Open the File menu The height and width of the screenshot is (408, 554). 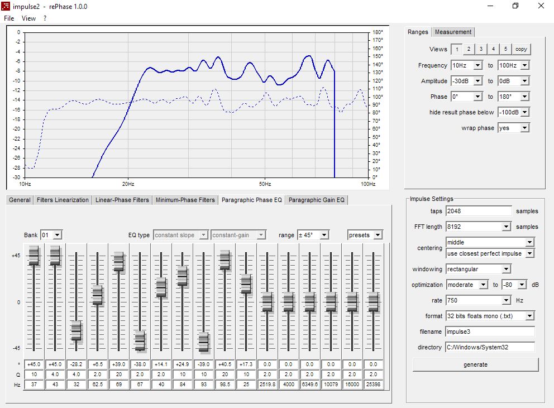click(9, 18)
